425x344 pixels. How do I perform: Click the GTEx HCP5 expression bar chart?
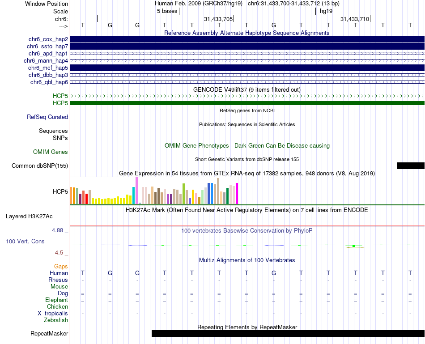coord(154,191)
